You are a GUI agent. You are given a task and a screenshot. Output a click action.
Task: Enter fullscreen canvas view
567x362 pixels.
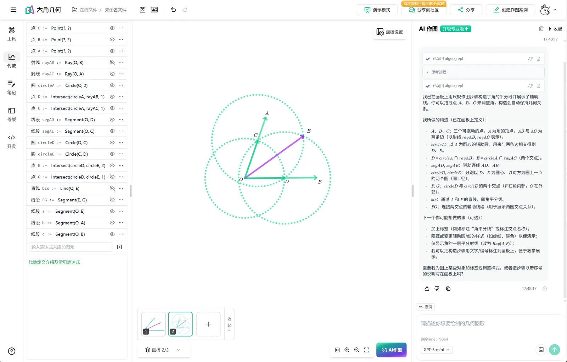tap(366, 350)
